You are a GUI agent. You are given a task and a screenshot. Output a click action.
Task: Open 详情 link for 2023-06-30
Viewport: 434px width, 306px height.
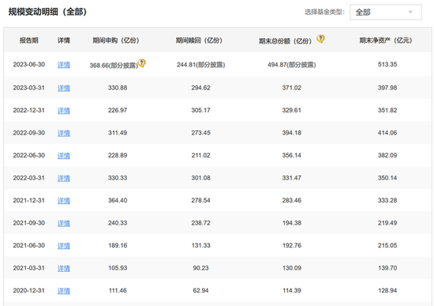coord(64,65)
